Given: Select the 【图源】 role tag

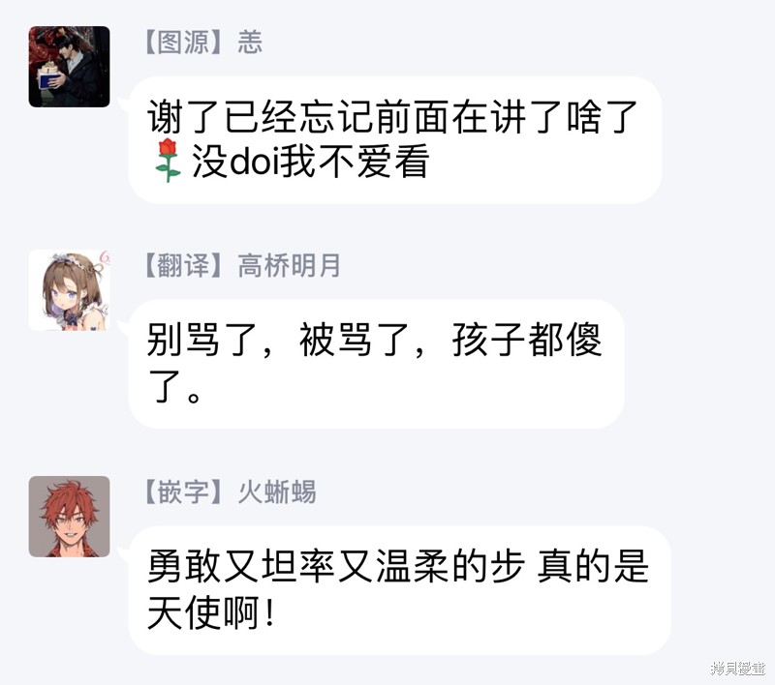Looking at the screenshot, I should [x=183, y=42].
